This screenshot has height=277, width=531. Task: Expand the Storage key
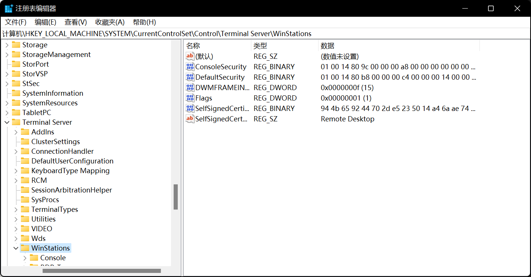pyautogui.click(x=7, y=45)
